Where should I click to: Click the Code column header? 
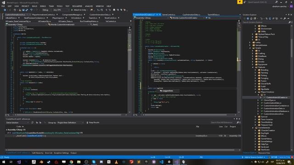pos(18,126)
